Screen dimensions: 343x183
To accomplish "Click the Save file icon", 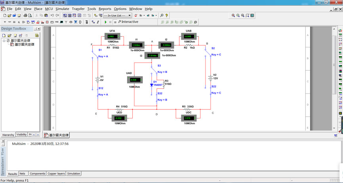I will pyautogui.click(x=19, y=15).
